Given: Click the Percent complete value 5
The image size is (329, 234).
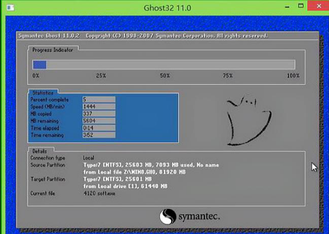Looking at the screenshot, I should pos(99,99).
